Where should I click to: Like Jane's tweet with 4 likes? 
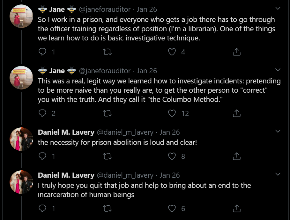pyautogui.click(x=172, y=52)
